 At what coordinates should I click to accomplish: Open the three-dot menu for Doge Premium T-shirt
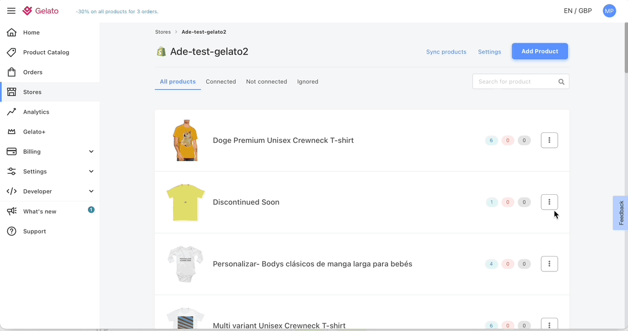[549, 140]
